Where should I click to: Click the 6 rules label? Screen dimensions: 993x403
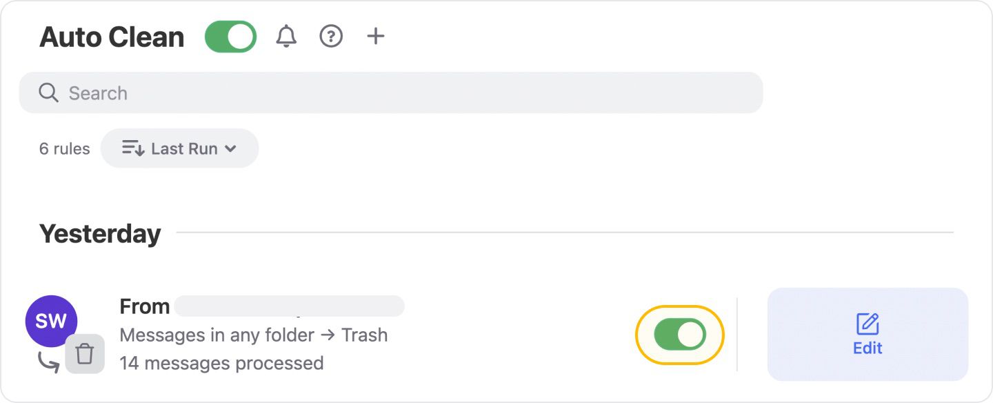pos(63,148)
